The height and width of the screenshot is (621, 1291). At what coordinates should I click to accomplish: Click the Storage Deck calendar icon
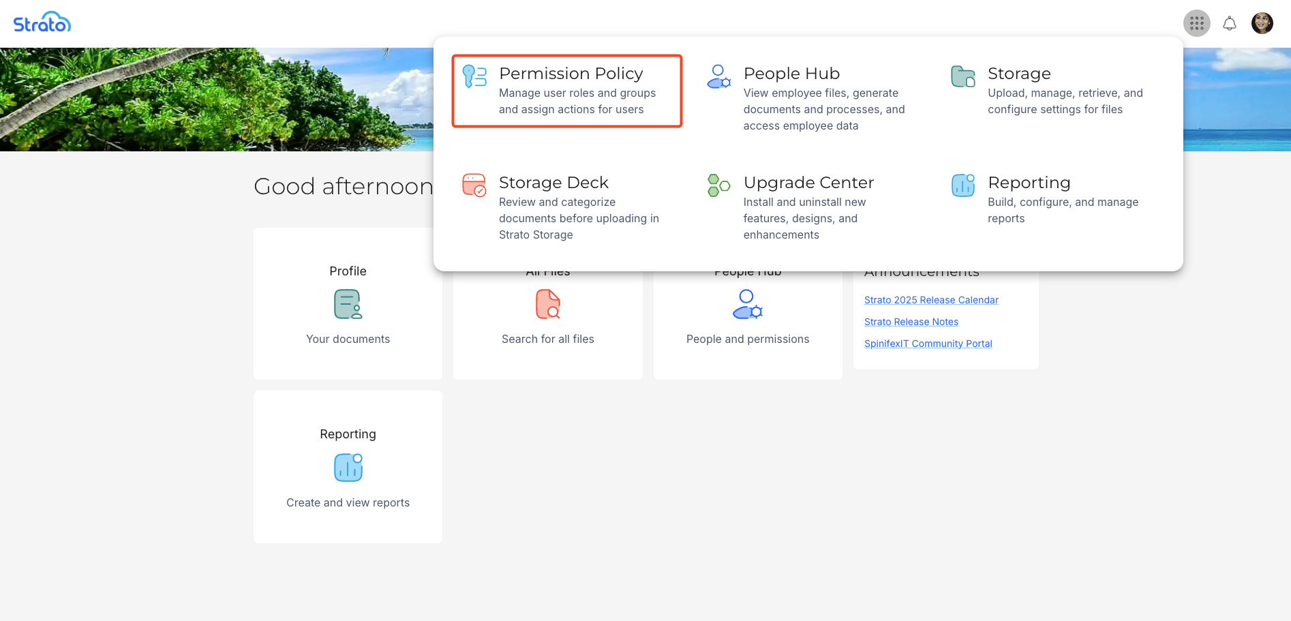click(x=474, y=185)
